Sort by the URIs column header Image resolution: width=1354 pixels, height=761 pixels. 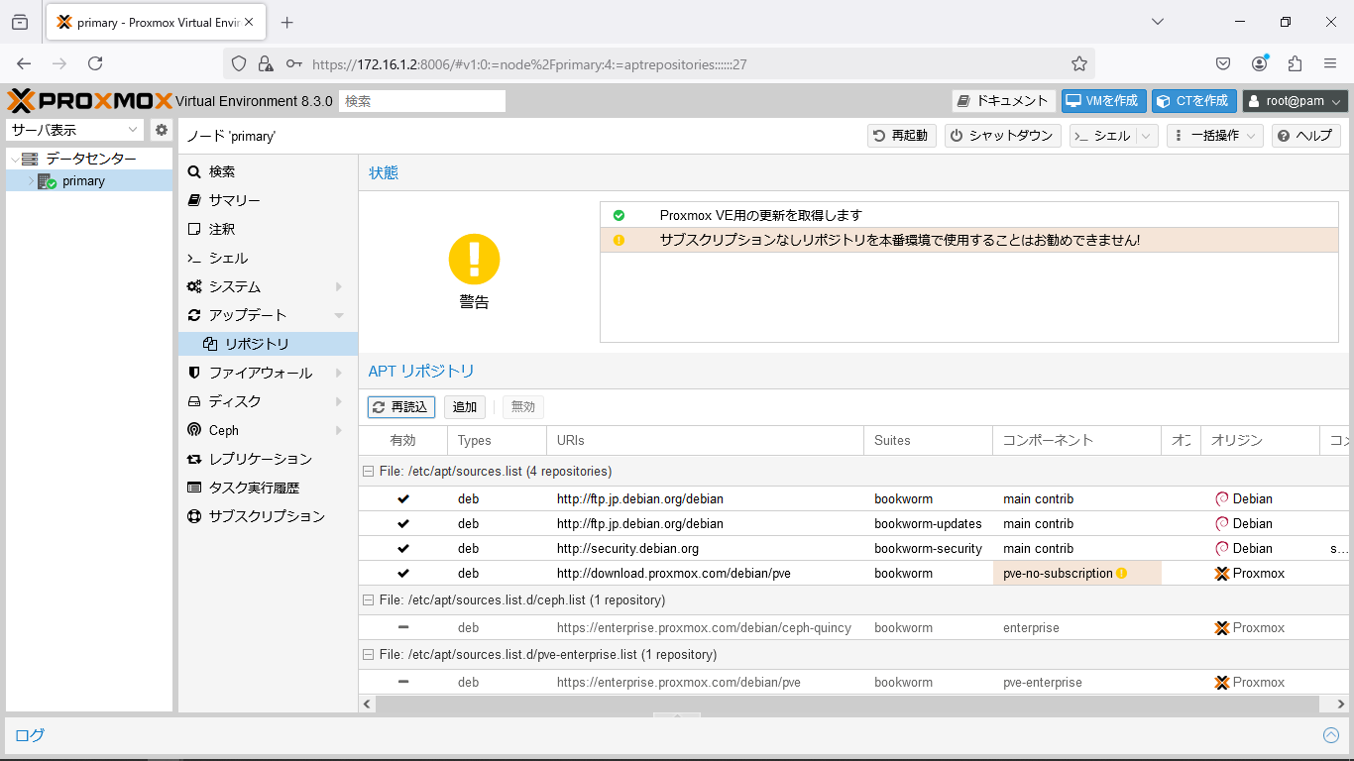(x=705, y=440)
